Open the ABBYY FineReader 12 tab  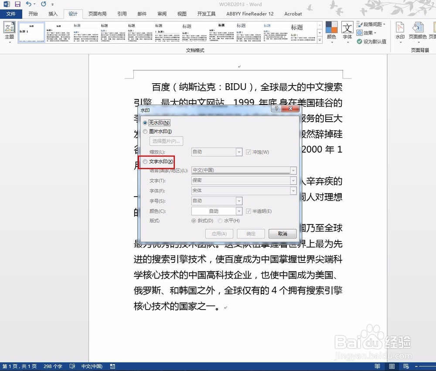[250, 14]
